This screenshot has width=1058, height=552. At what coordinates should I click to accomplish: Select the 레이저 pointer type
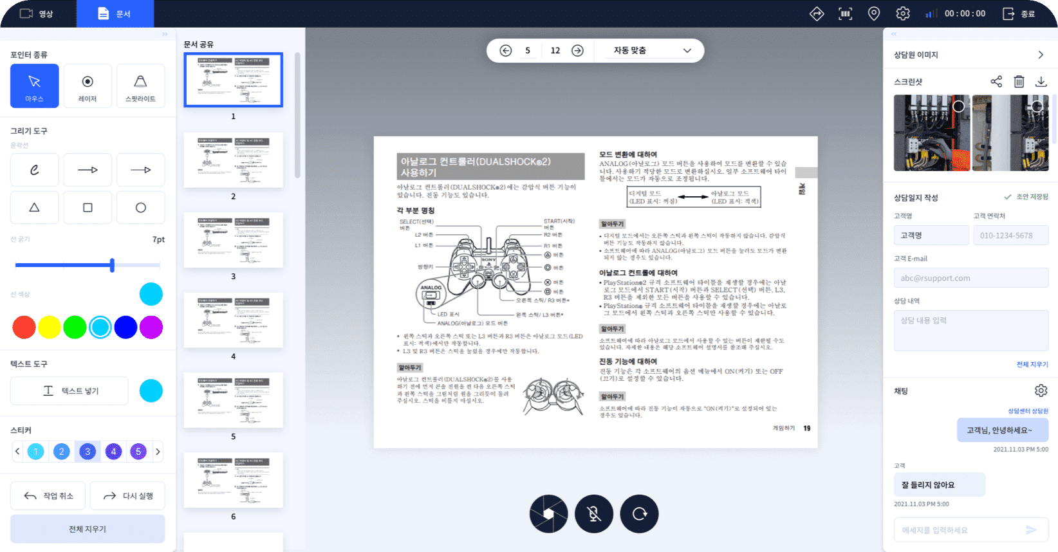(88, 86)
